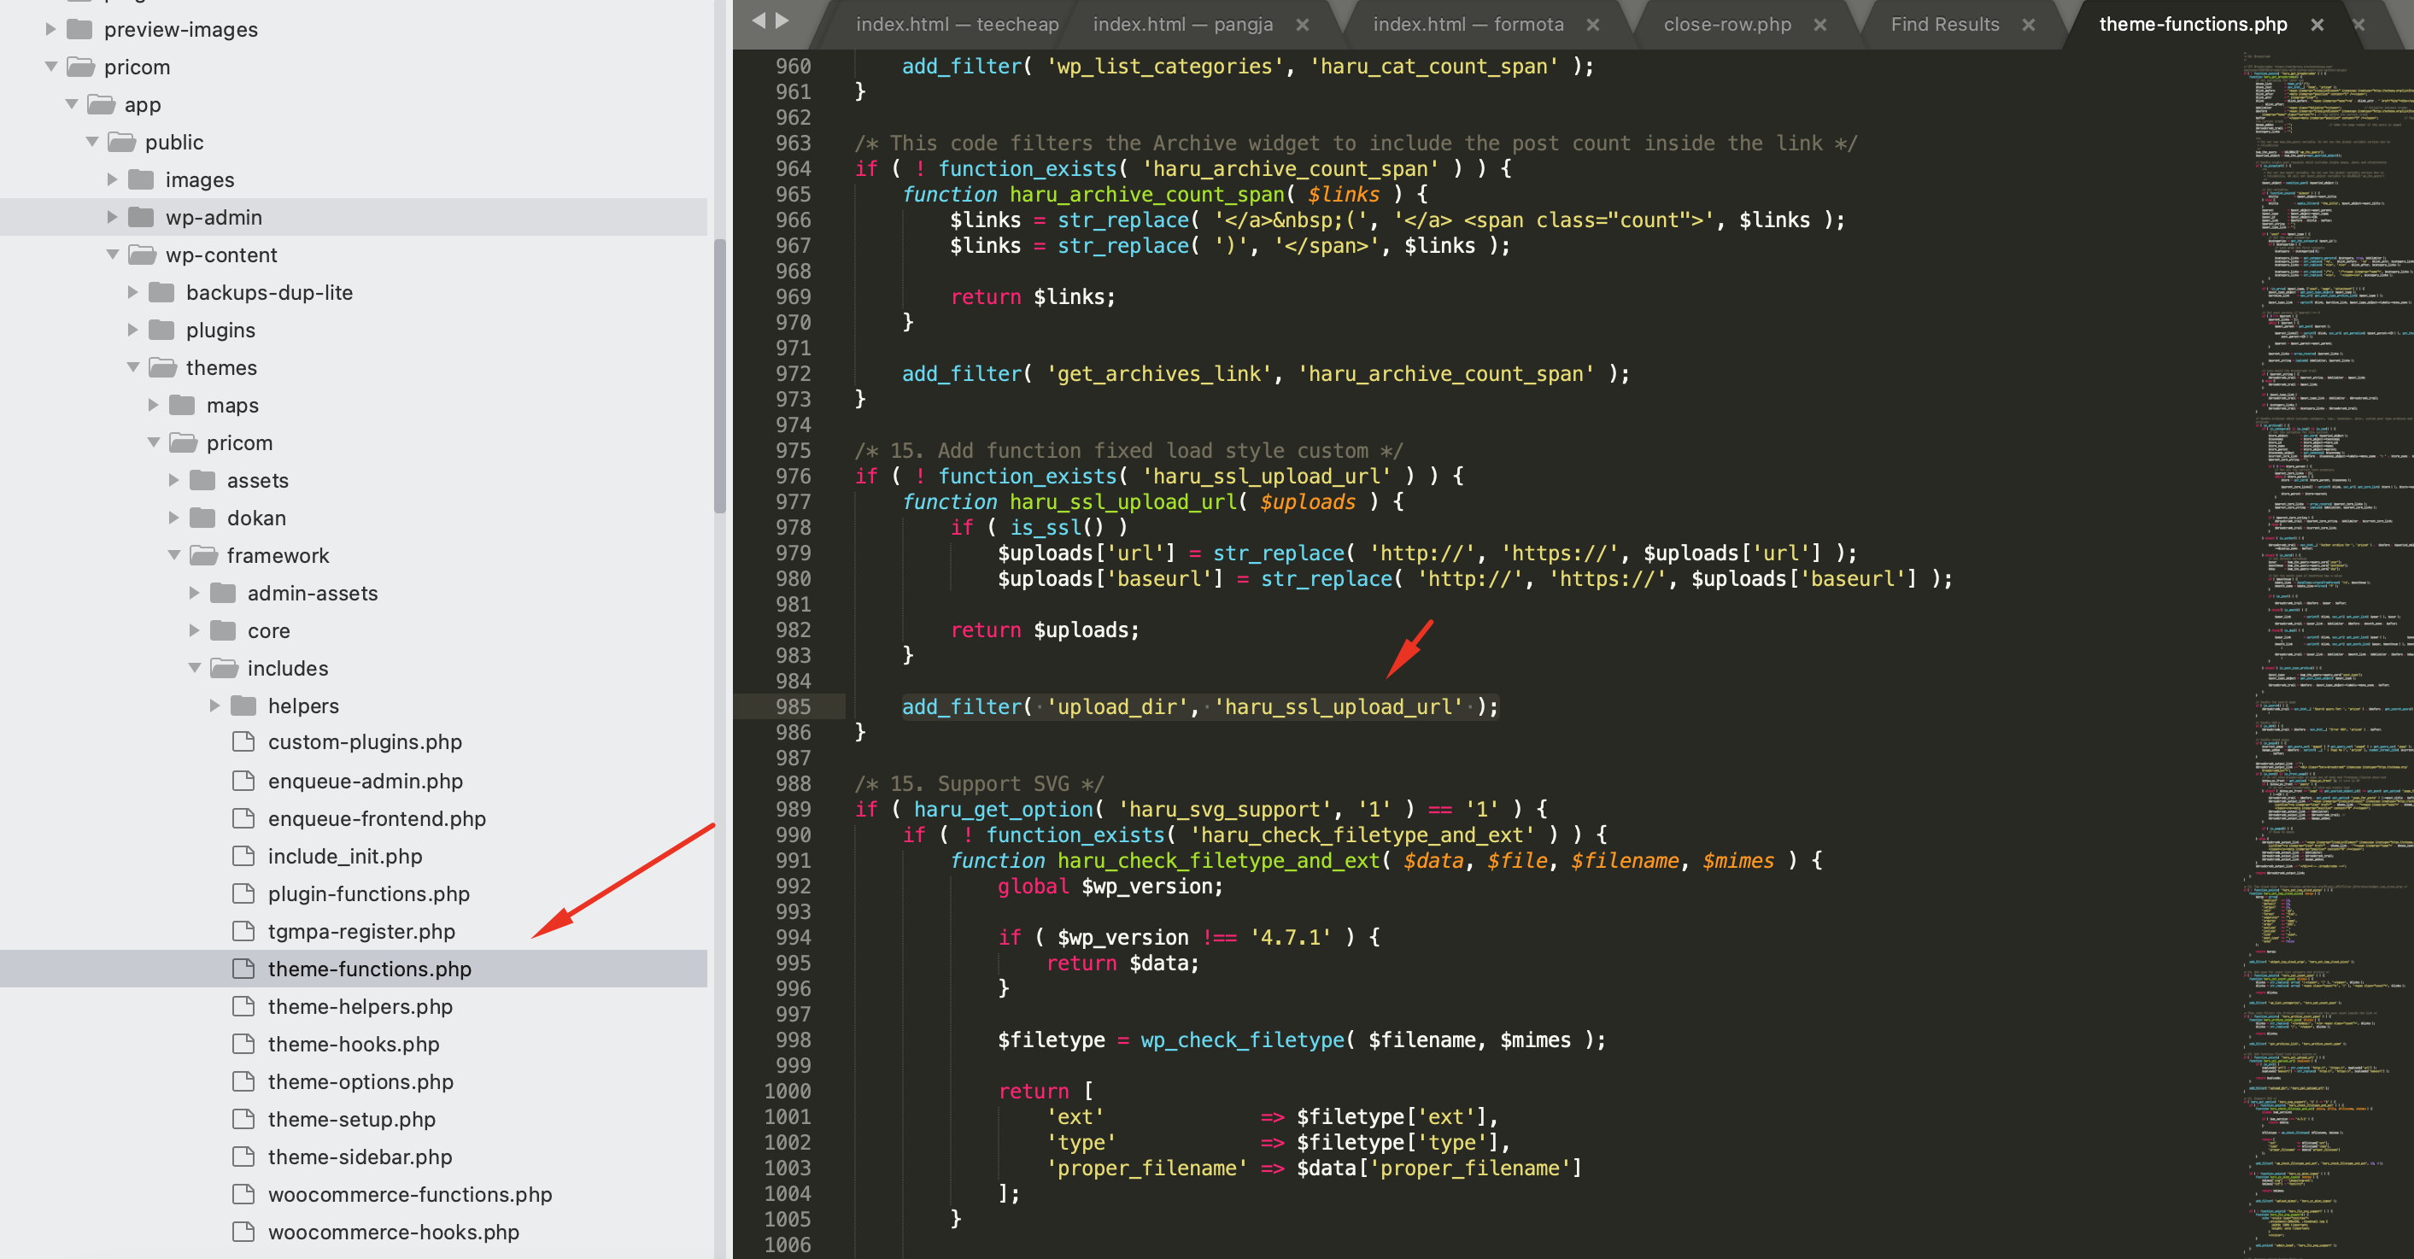Select the theme-functions.php tab
Screen dimensions: 2414x1259
click(2193, 26)
